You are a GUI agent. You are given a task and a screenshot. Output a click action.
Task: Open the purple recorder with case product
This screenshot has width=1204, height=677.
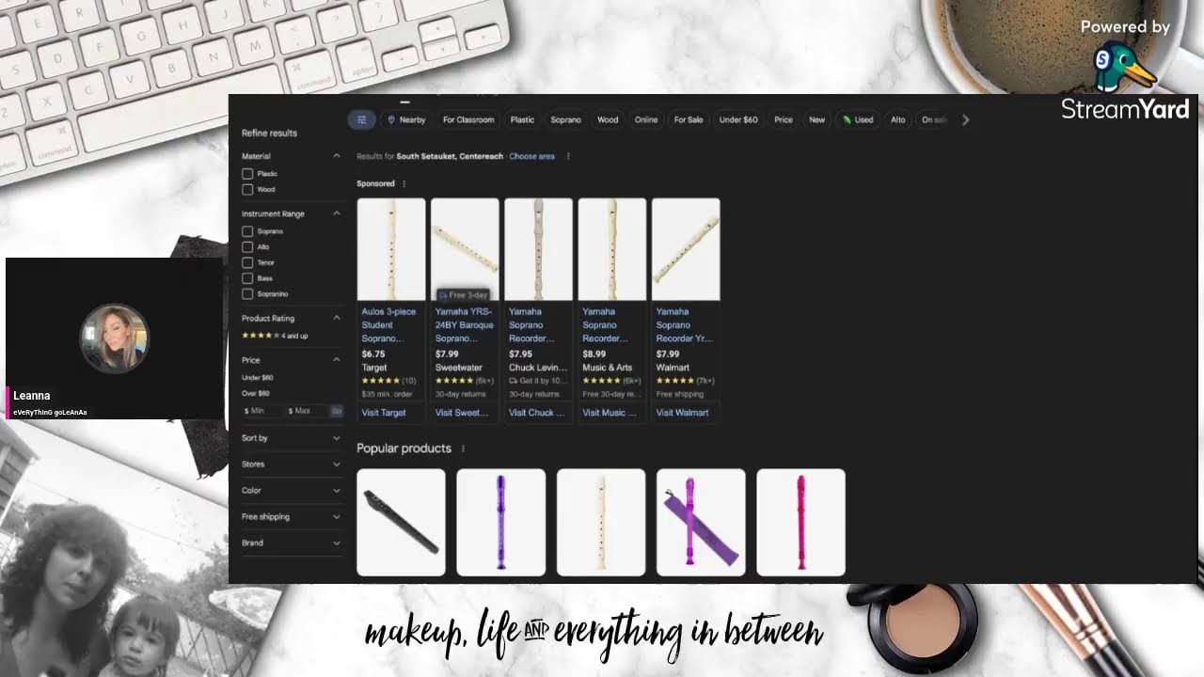pos(701,522)
